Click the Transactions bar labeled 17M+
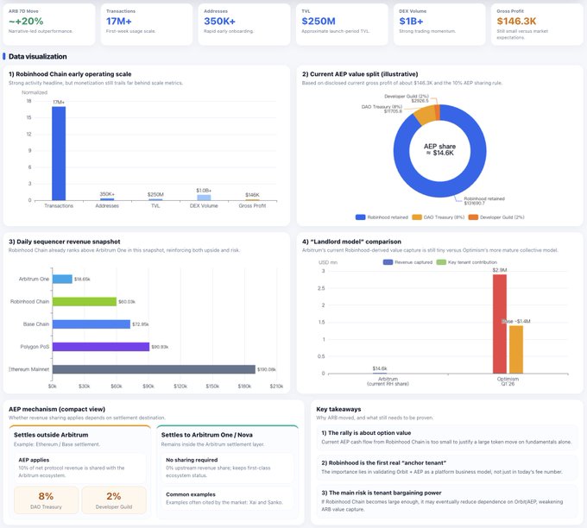This screenshot has width=587, height=528. (59, 154)
